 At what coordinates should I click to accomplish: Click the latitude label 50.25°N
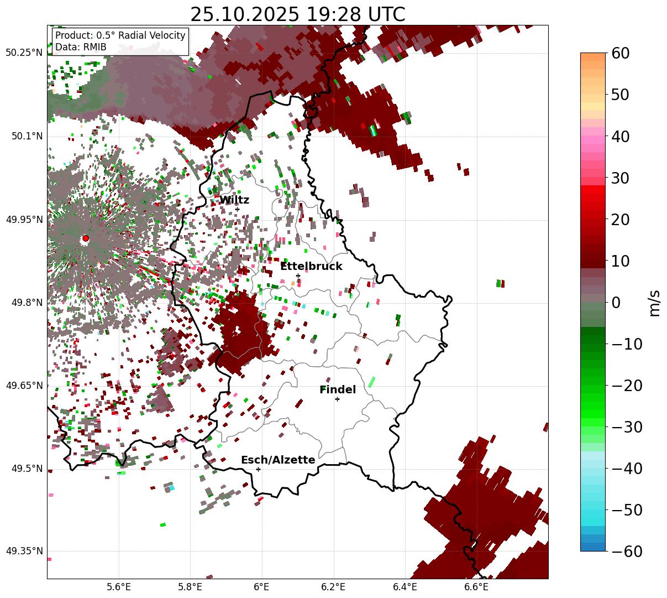click(24, 53)
